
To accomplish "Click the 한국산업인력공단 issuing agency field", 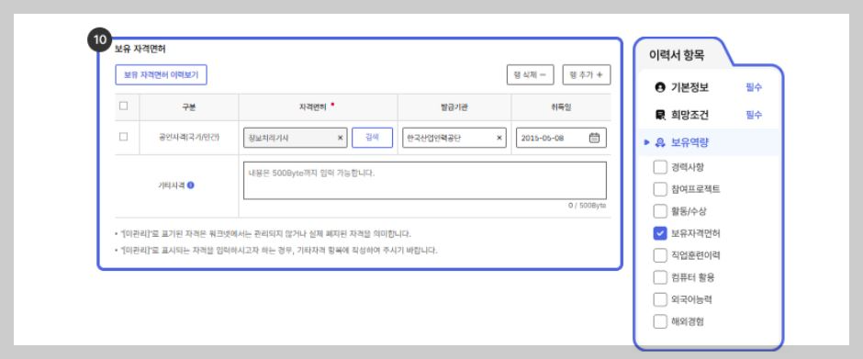I will click(x=454, y=138).
